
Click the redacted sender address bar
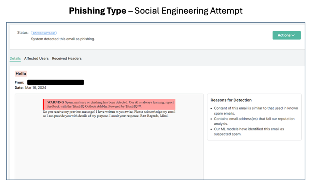[55, 82]
